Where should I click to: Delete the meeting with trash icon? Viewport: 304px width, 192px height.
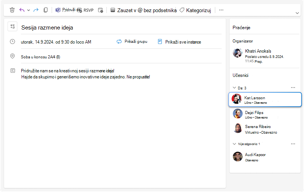[12, 10]
